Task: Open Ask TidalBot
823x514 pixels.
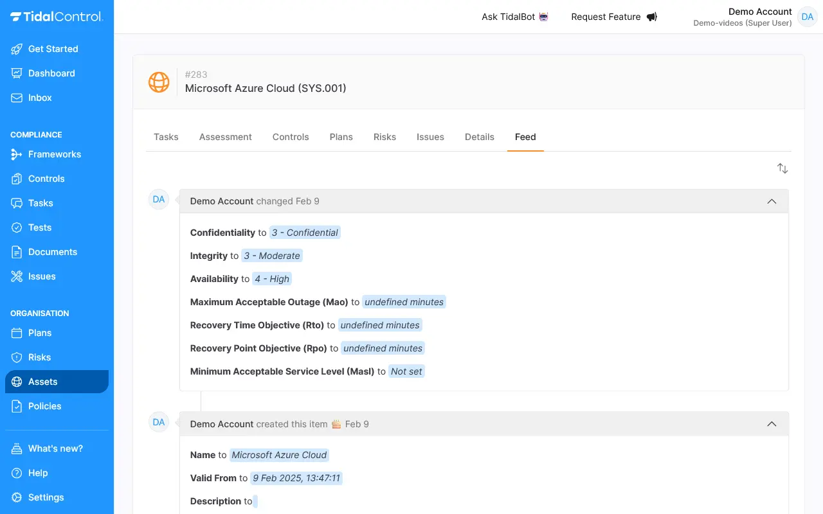Action: click(x=515, y=17)
